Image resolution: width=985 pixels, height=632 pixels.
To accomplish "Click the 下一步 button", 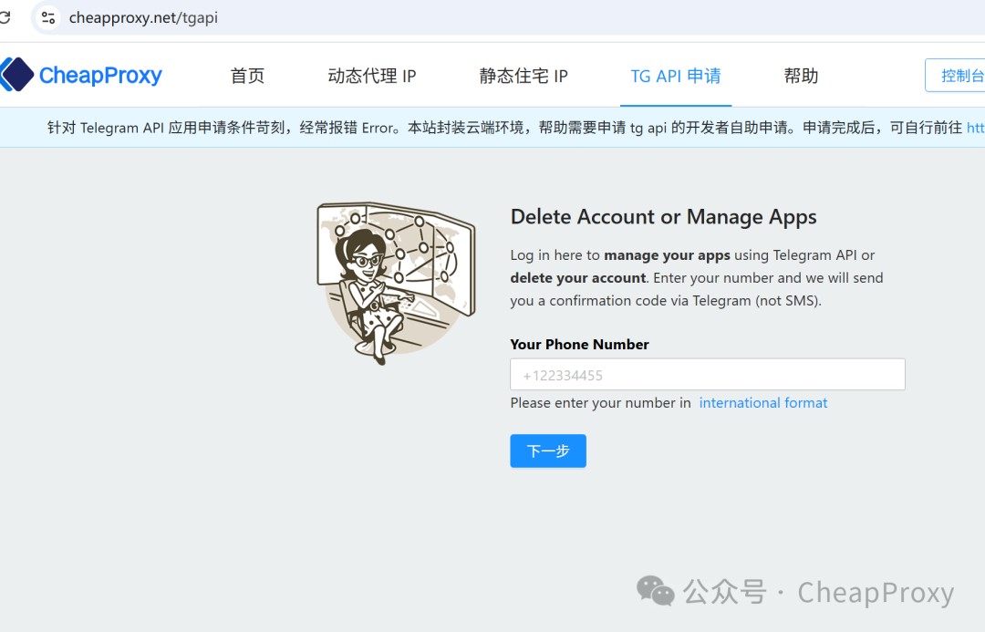I will (x=548, y=451).
